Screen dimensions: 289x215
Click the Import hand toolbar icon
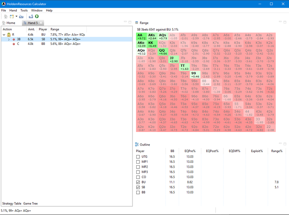[x=21, y=16]
